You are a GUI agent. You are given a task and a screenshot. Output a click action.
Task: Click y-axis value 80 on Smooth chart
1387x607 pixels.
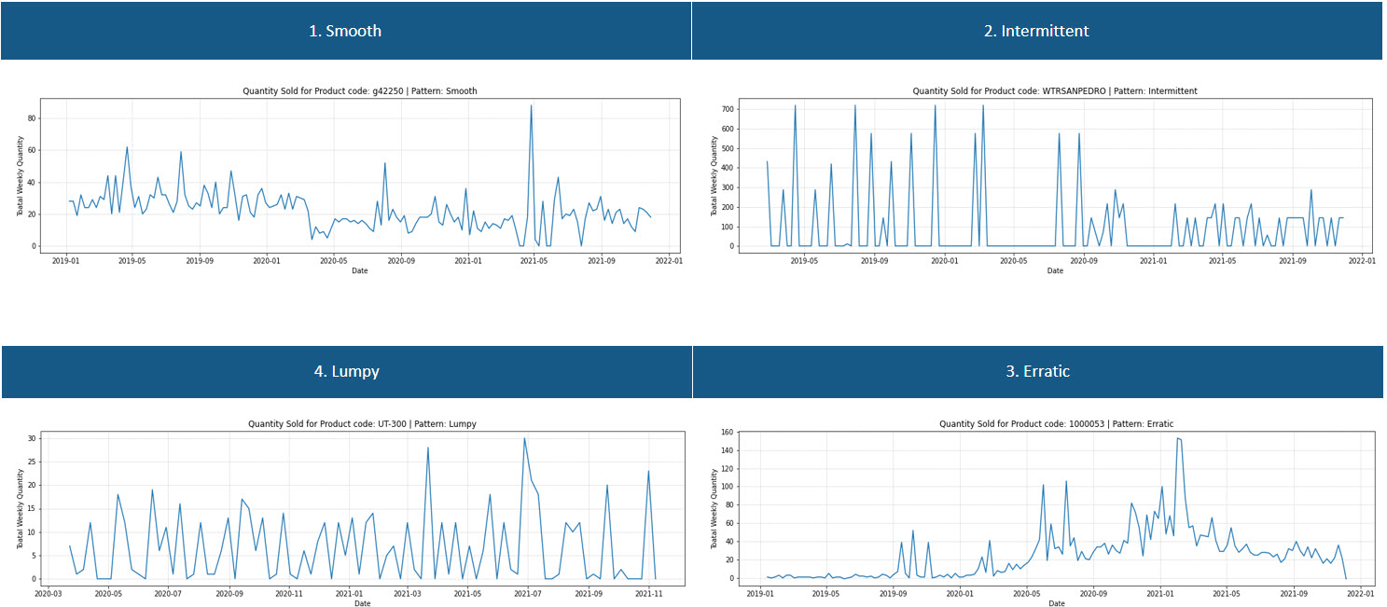(30, 118)
